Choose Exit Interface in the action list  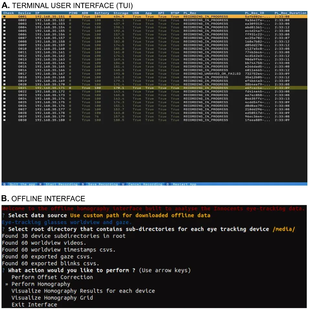(x=34, y=305)
